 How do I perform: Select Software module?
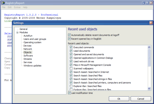[x=28, y=56]
